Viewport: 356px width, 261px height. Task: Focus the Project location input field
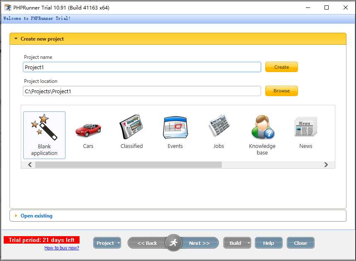click(142, 91)
